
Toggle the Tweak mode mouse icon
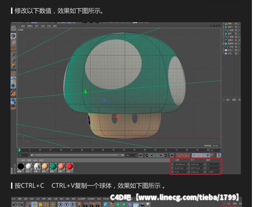pyautogui.click(x=13, y=79)
